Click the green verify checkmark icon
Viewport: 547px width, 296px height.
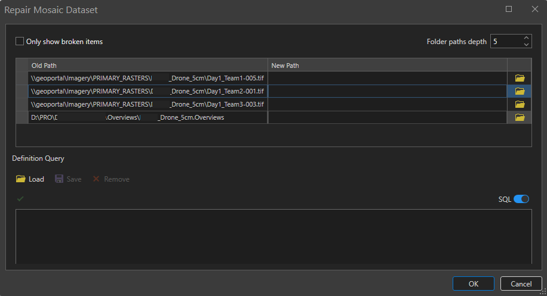pyautogui.click(x=21, y=198)
